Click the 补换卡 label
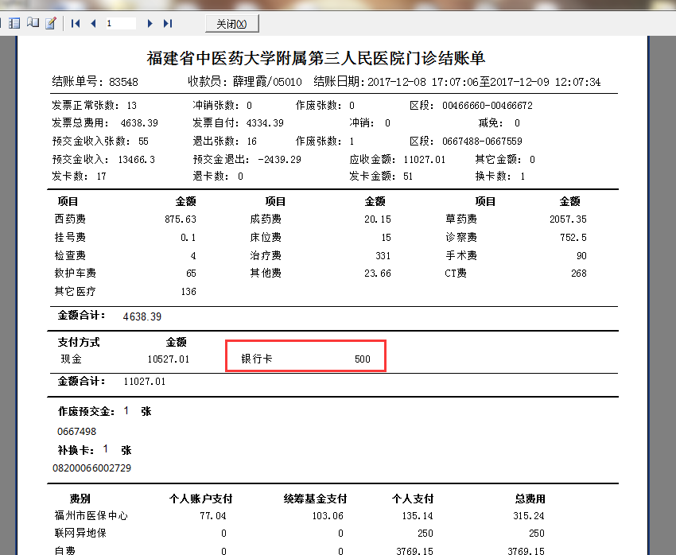Image resolution: width=676 pixels, height=555 pixels. 76,451
